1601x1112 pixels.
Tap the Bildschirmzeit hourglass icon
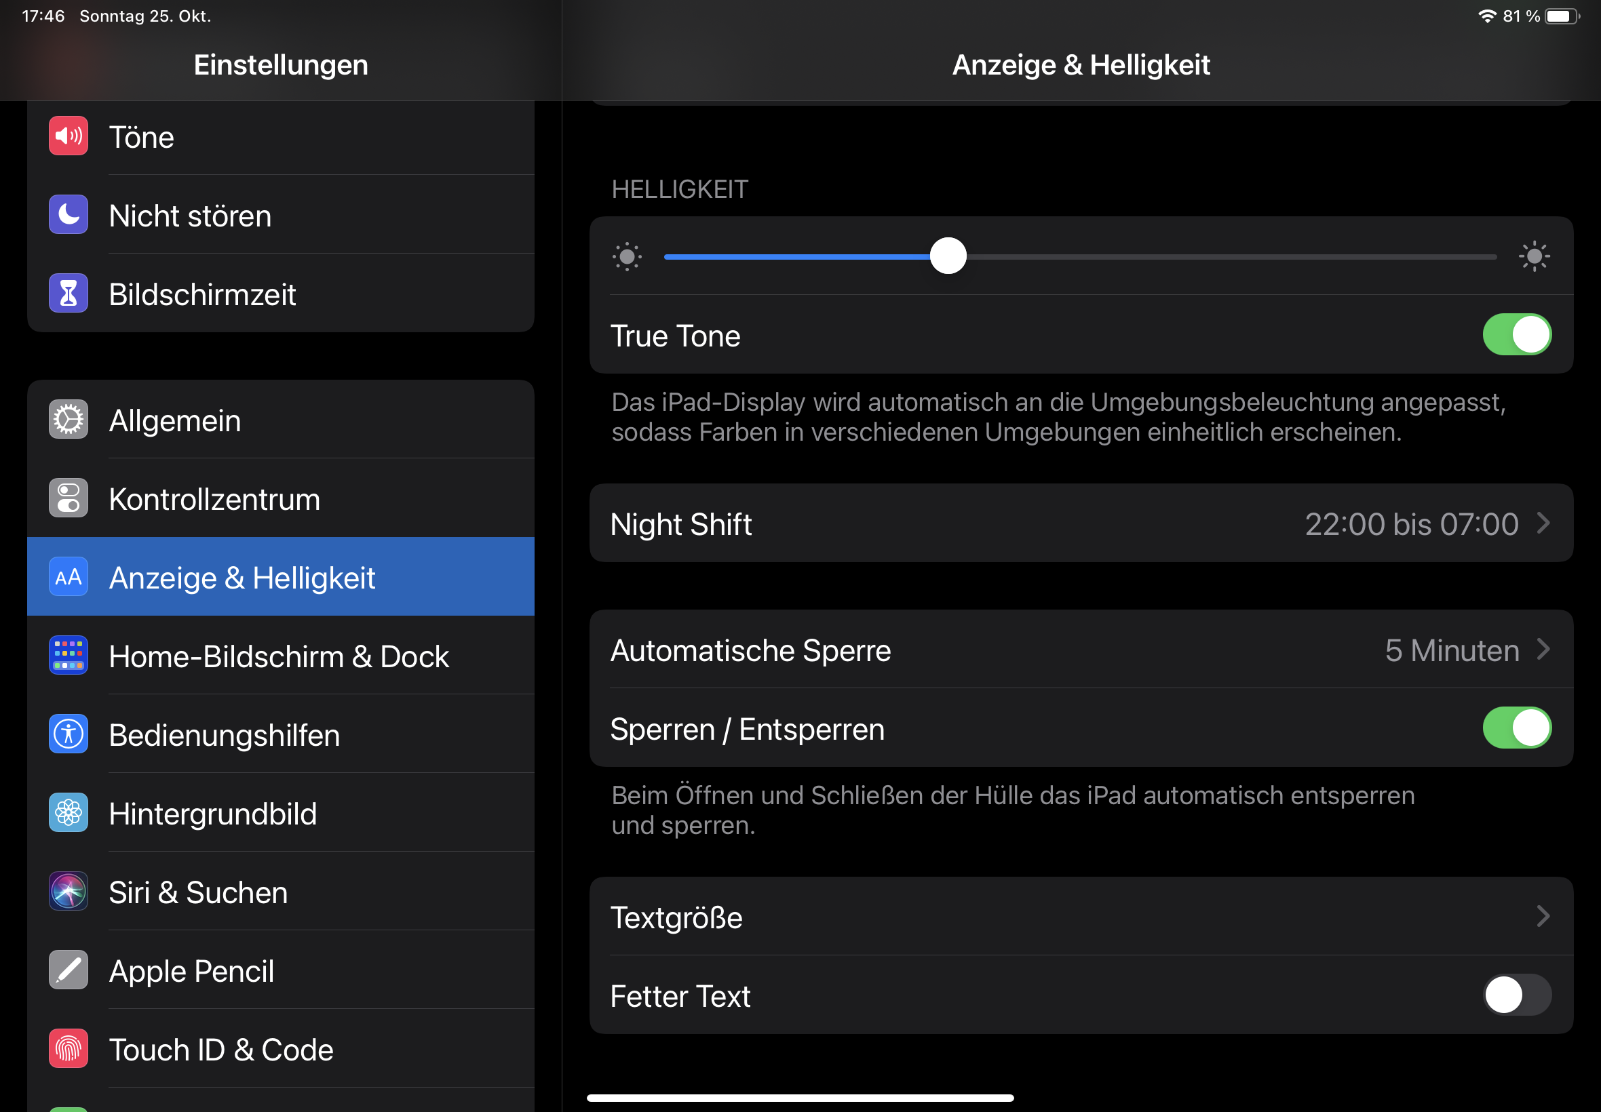coord(69,294)
